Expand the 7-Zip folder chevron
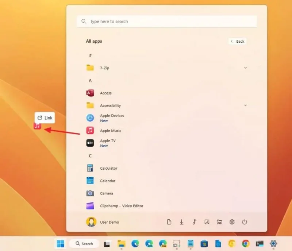The height and width of the screenshot is (251, 292). 245,68
